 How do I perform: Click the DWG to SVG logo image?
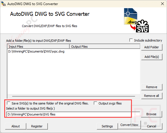[x=136, y=20]
